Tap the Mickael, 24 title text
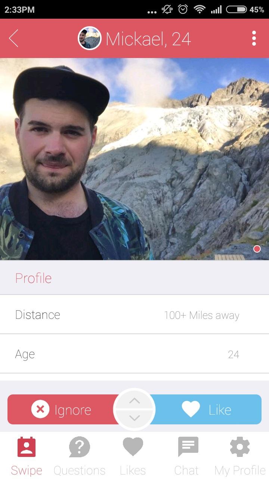The height and width of the screenshot is (479, 269). coord(148,39)
